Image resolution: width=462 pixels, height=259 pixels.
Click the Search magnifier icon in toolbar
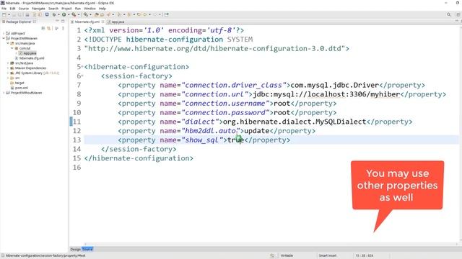[449, 14]
